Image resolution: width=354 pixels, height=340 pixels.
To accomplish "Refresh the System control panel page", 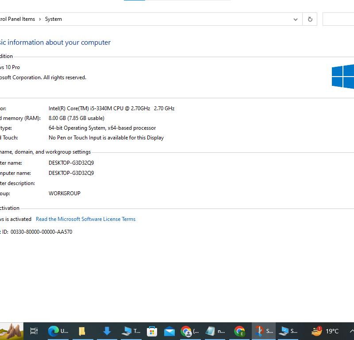I will 310,19.
